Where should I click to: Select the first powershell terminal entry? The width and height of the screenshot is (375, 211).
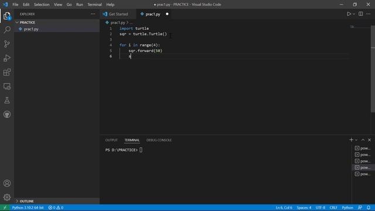tap(363, 148)
